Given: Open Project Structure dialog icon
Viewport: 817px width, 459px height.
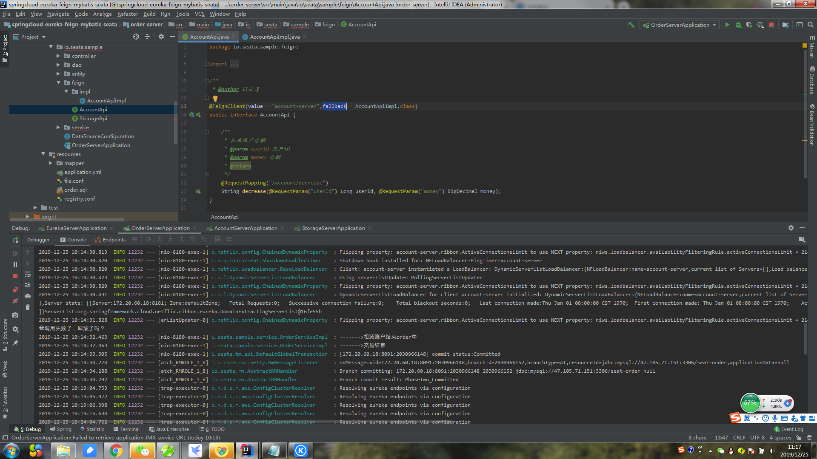Looking at the screenshot, I should 786,25.
